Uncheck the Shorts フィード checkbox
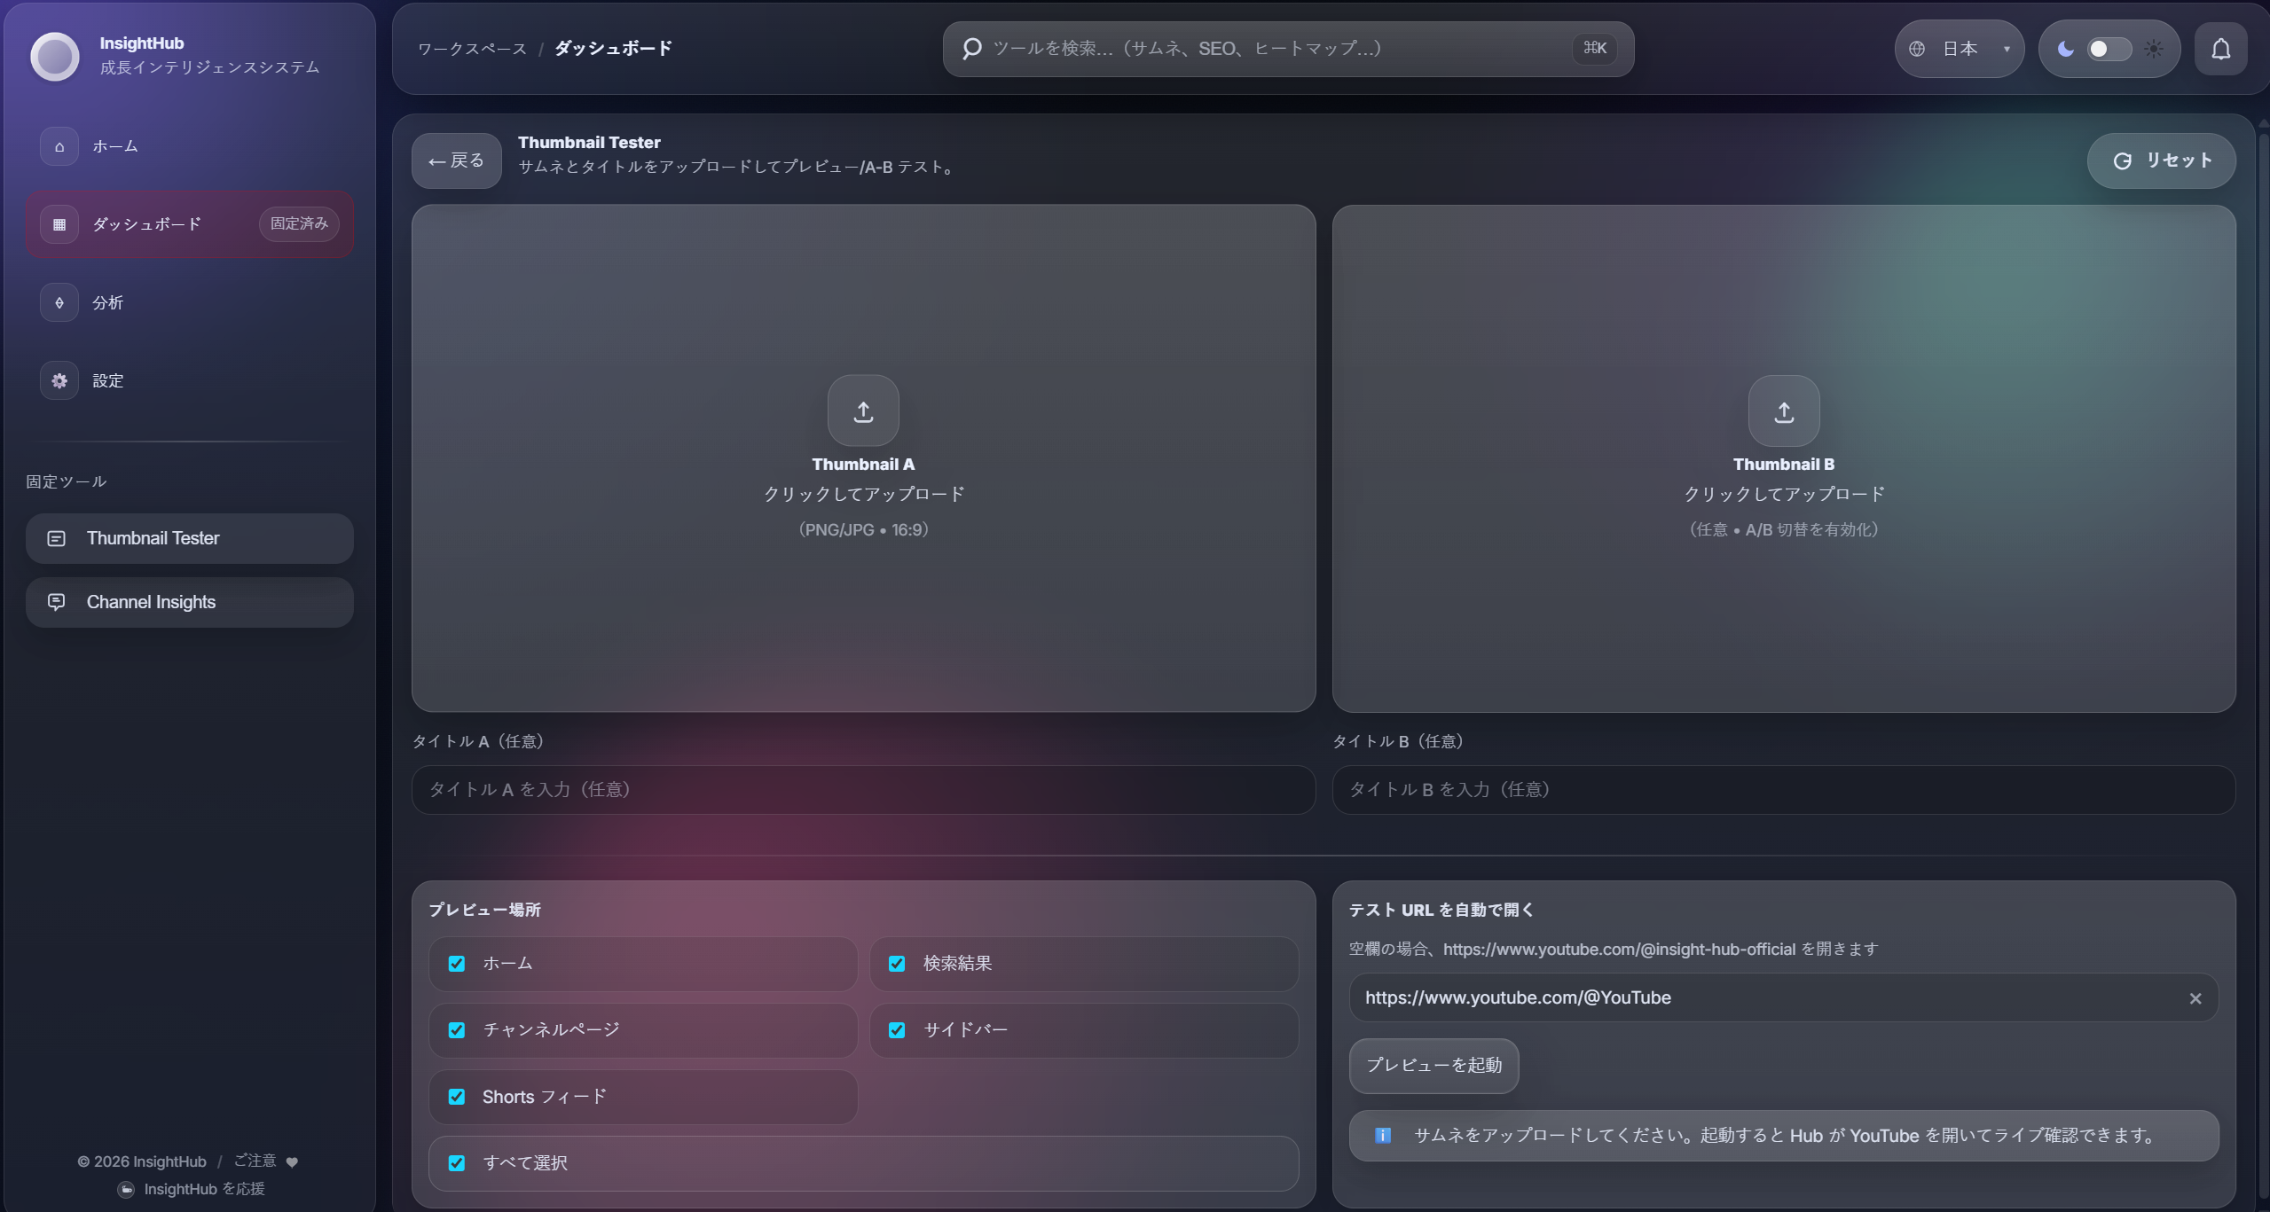Screen dimensions: 2270x1212 (x=457, y=1097)
